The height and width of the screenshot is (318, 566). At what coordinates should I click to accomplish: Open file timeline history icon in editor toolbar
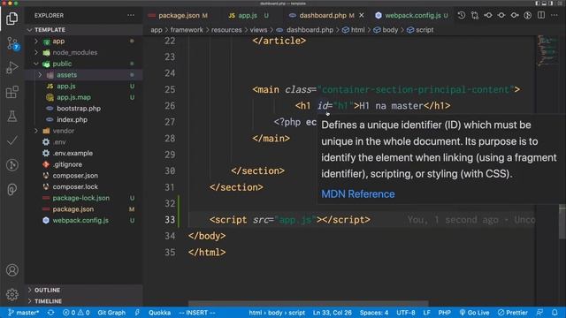[x=462, y=16]
